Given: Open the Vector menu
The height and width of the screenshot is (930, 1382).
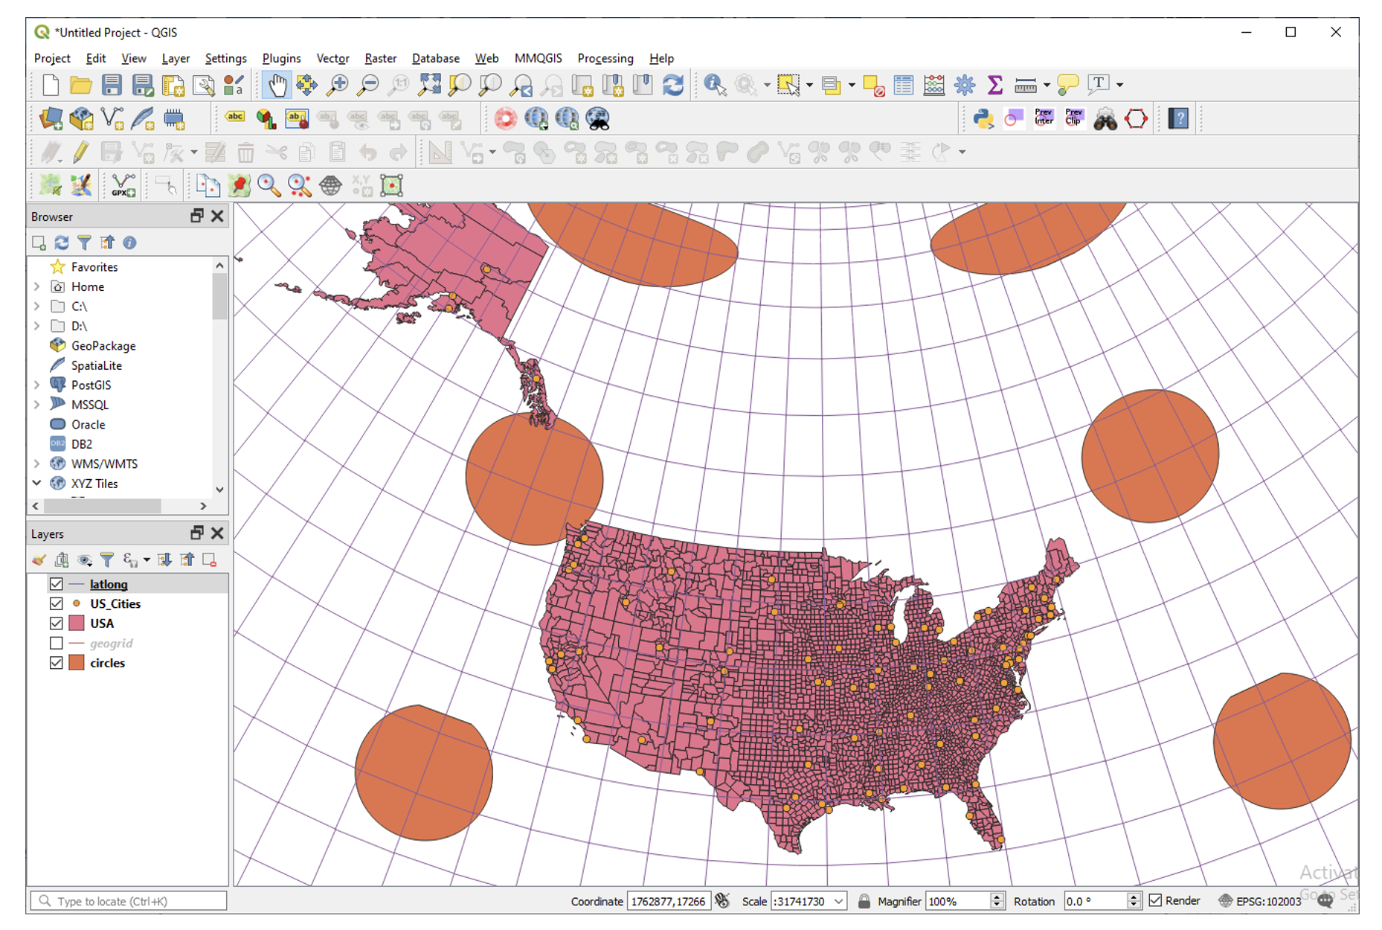Looking at the screenshot, I should (x=332, y=58).
